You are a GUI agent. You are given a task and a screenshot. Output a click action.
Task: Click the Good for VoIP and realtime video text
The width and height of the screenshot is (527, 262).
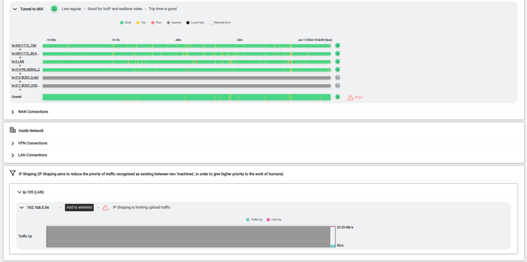pos(115,9)
